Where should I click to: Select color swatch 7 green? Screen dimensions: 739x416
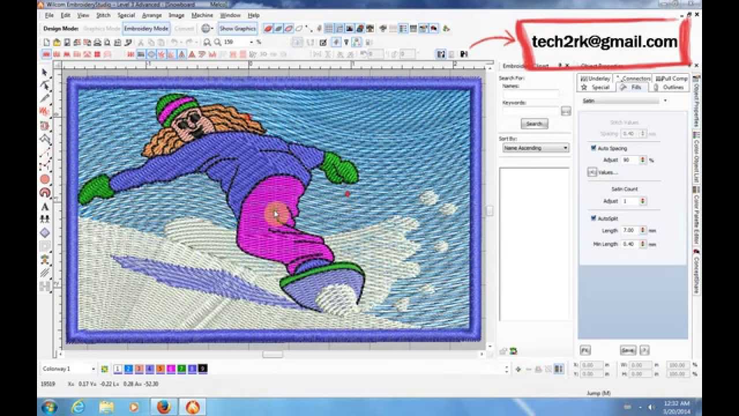pyautogui.click(x=181, y=369)
